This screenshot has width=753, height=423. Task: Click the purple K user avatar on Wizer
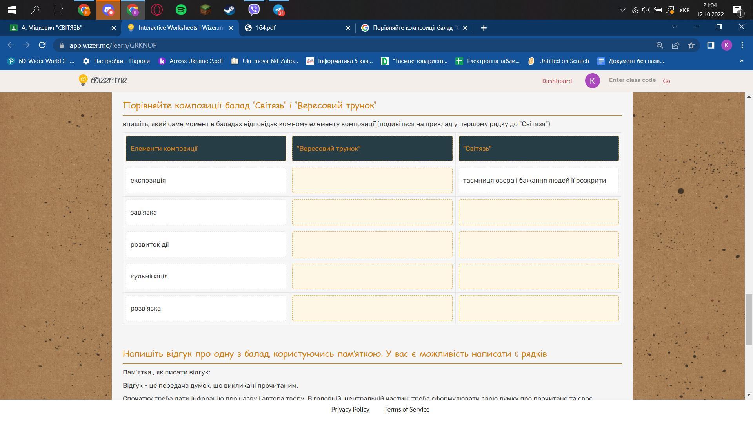(x=592, y=81)
